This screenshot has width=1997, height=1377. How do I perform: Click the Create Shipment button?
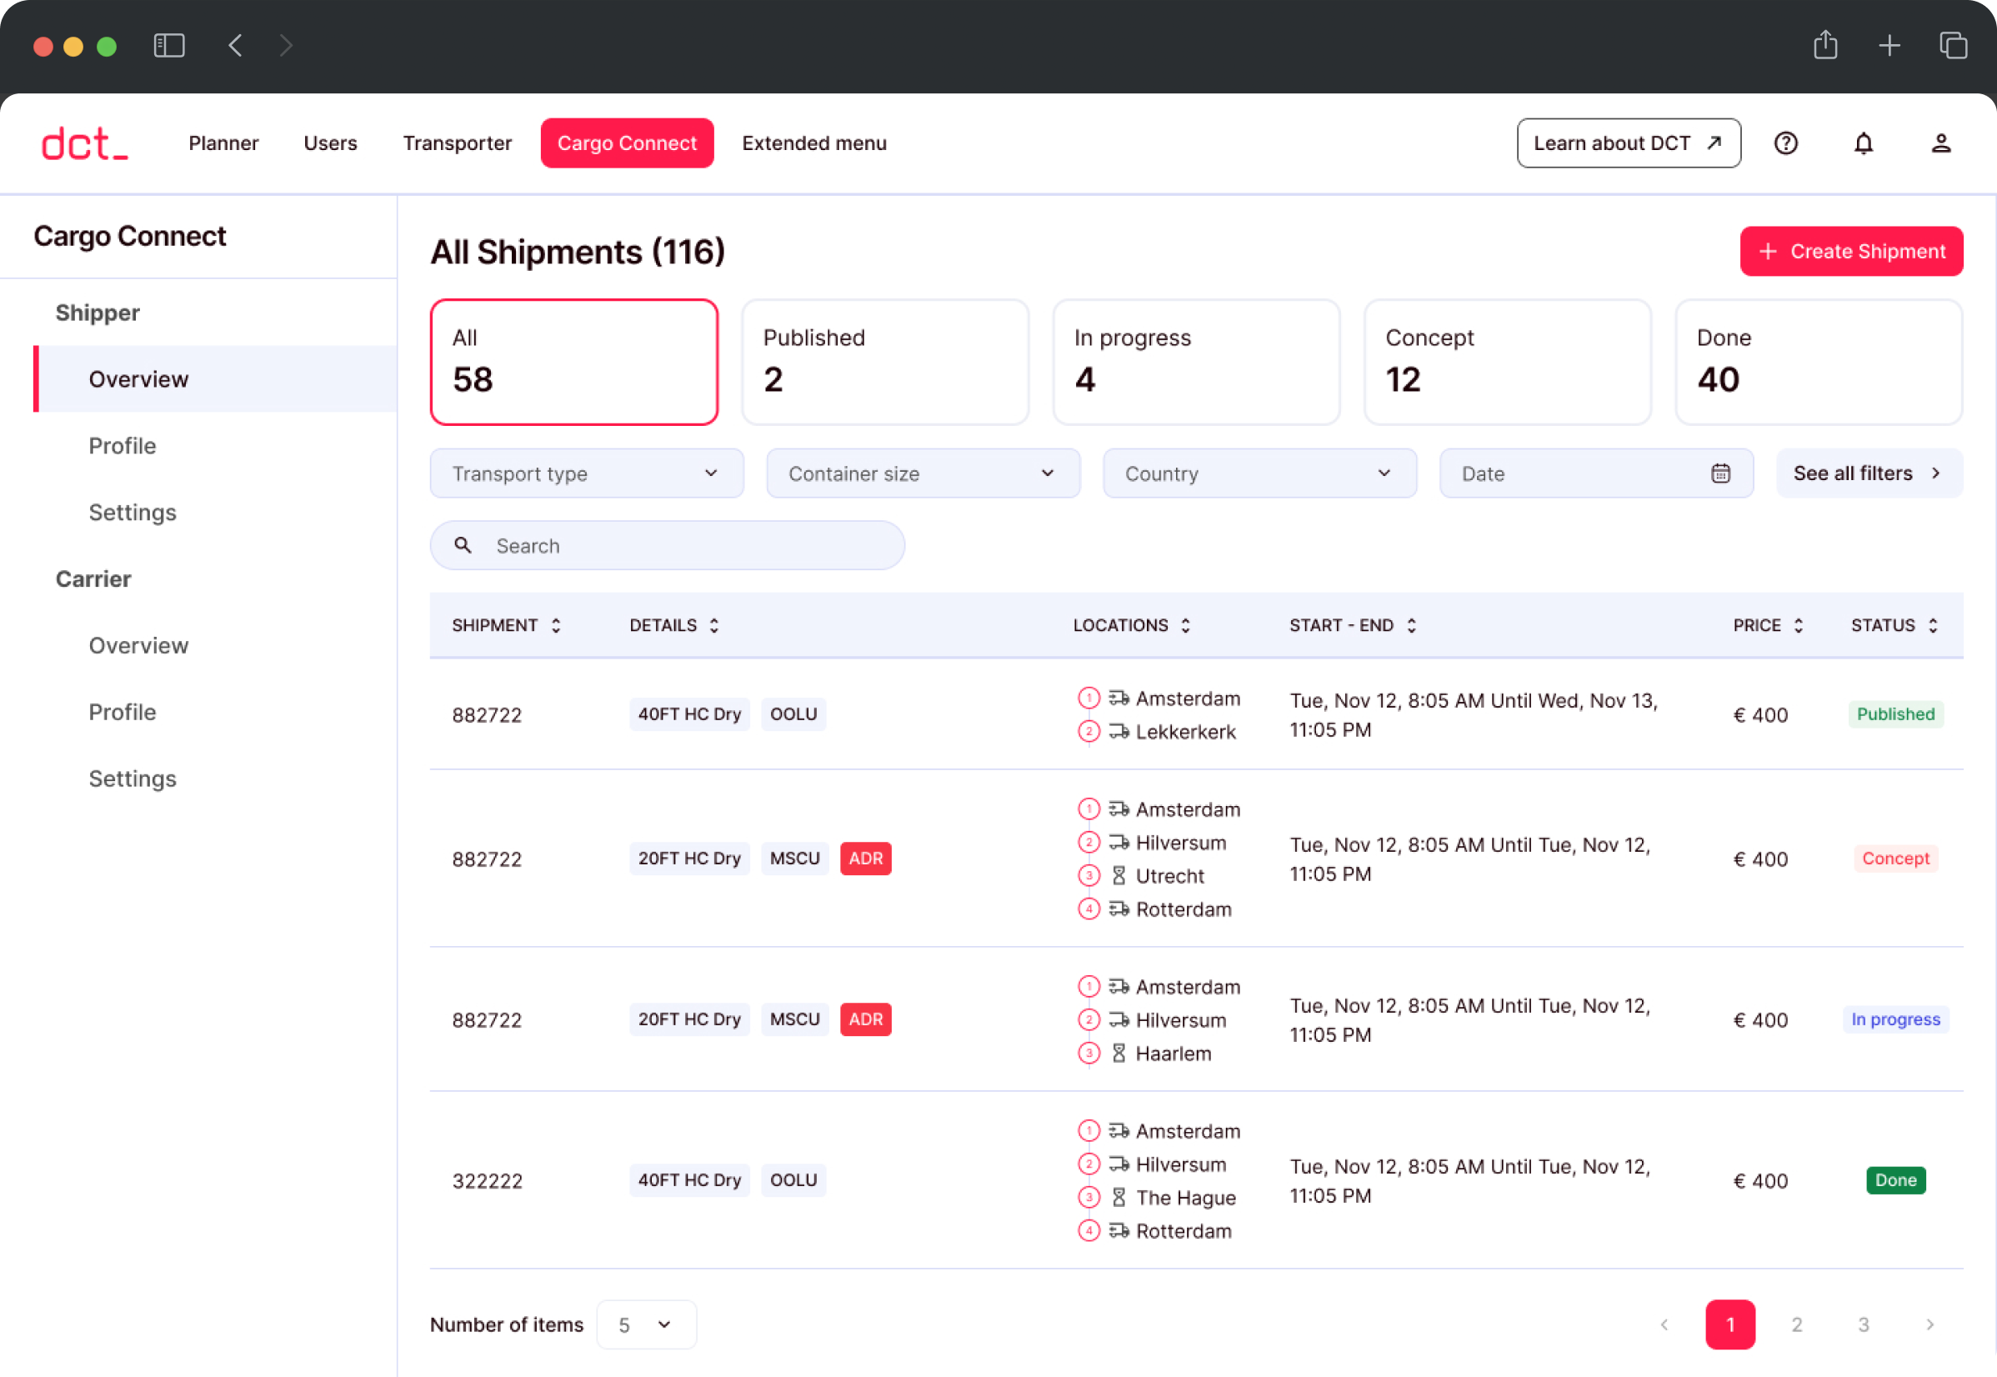1851,252
